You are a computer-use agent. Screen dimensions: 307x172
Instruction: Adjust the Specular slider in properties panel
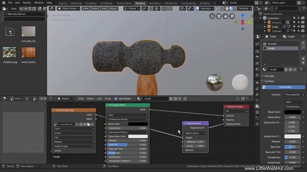[x=293, y=147]
